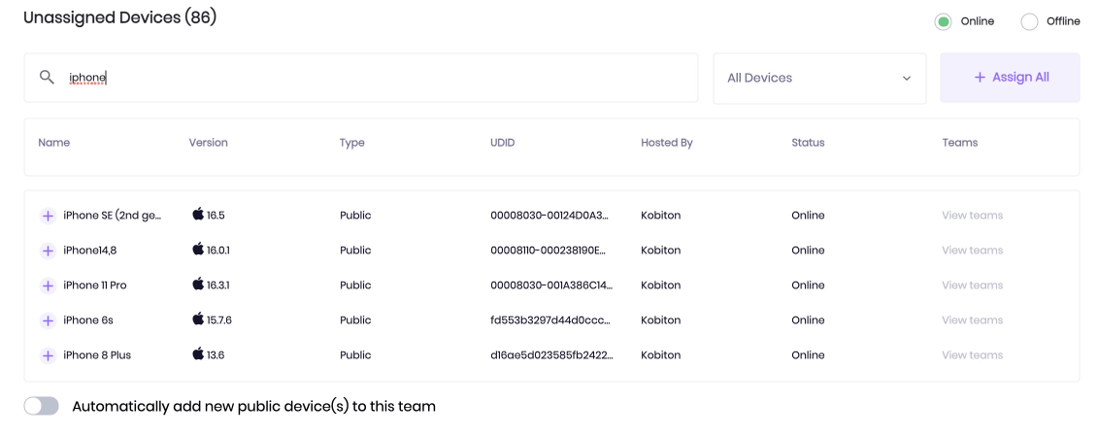Image resolution: width=1098 pixels, height=435 pixels.
Task: Add iPhone 6s using its plus icon
Action: [48, 320]
